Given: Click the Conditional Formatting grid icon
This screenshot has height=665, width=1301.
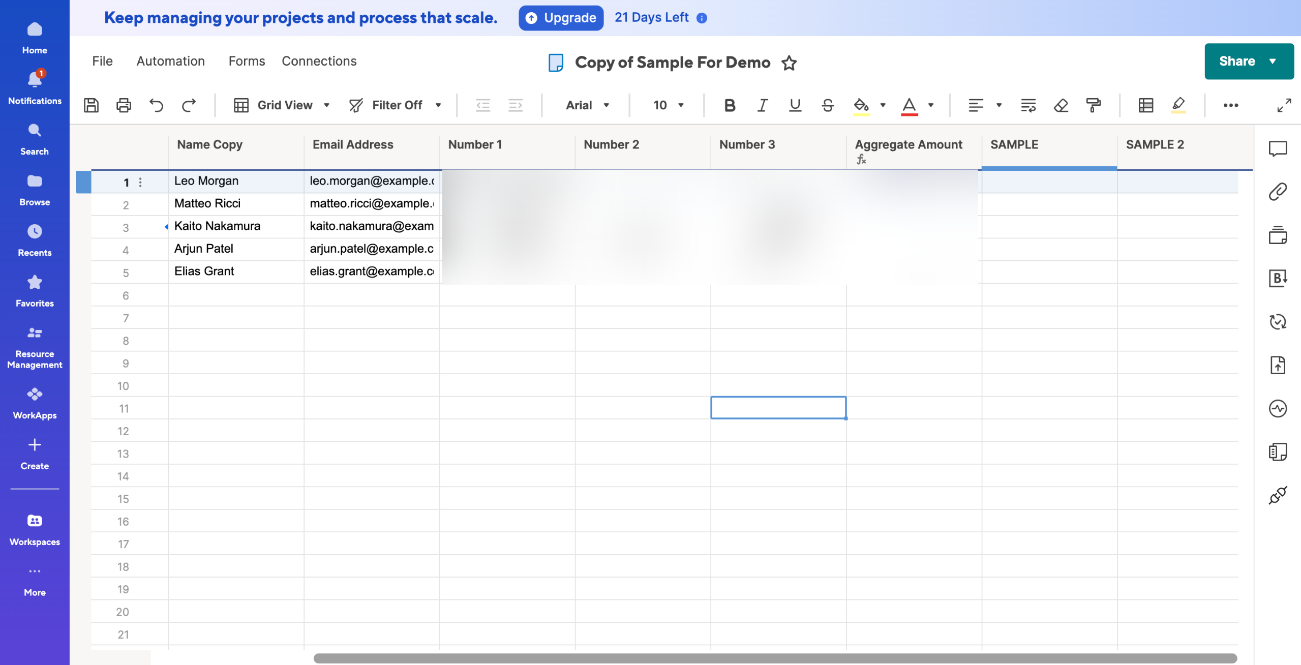Looking at the screenshot, I should [1145, 105].
